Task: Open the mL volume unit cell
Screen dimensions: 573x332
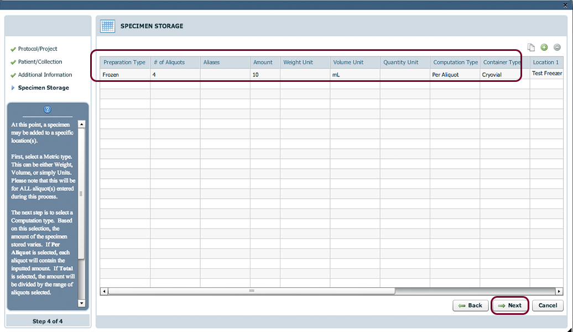Action: point(355,75)
